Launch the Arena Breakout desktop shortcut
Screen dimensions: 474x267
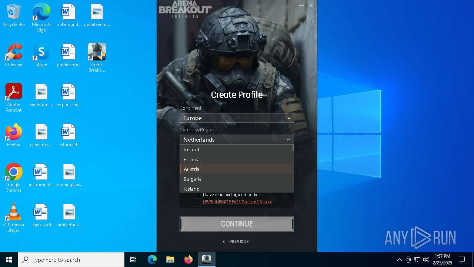97,58
